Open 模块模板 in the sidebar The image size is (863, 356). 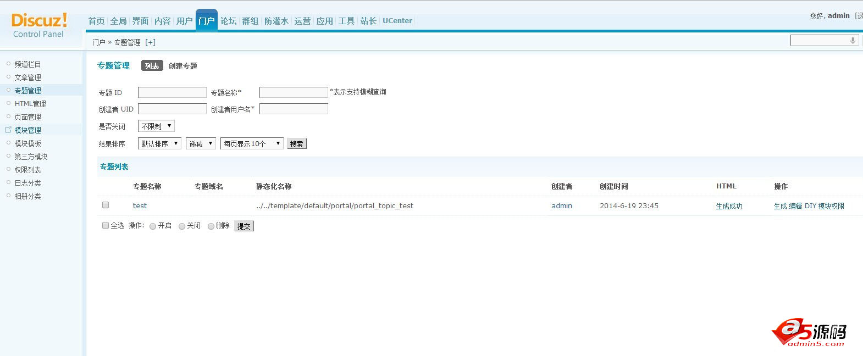28,143
